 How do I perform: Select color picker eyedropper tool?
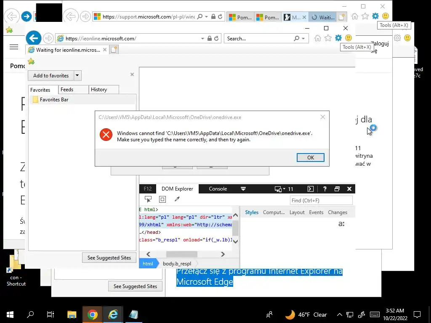tap(177, 199)
